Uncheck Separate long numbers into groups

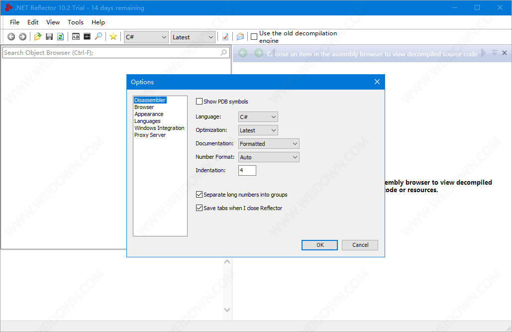coord(199,195)
